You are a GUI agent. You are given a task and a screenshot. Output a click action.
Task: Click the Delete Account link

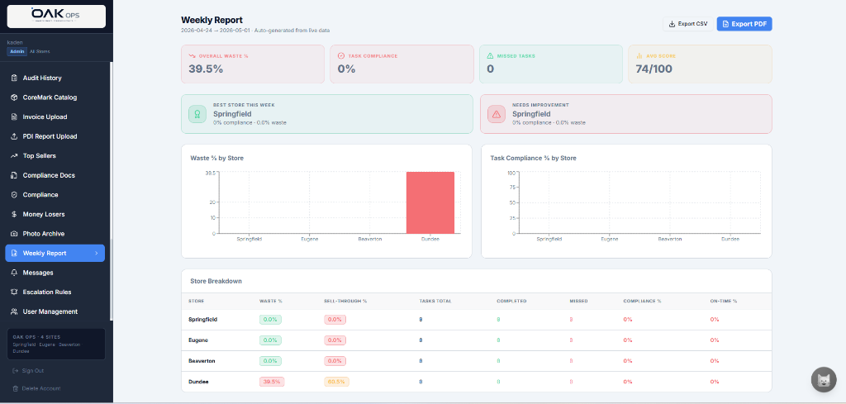tap(36, 388)
